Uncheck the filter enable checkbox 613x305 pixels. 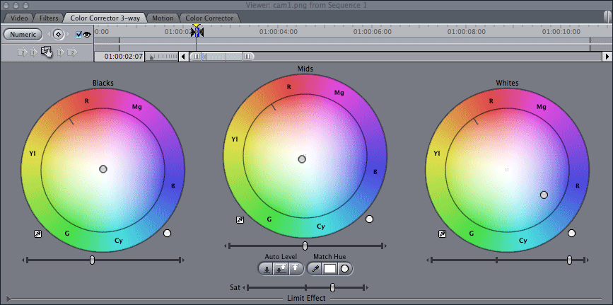(x=78, y=35)
